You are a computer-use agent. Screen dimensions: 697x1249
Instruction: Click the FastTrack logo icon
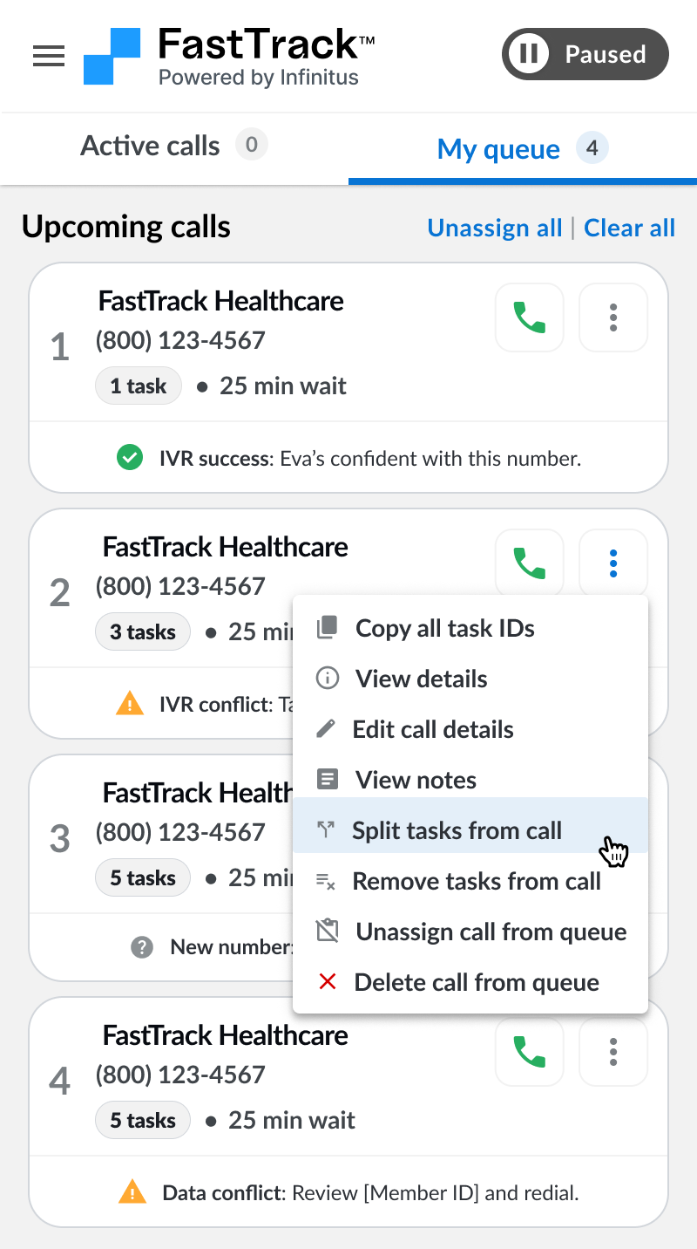[112, 56]
